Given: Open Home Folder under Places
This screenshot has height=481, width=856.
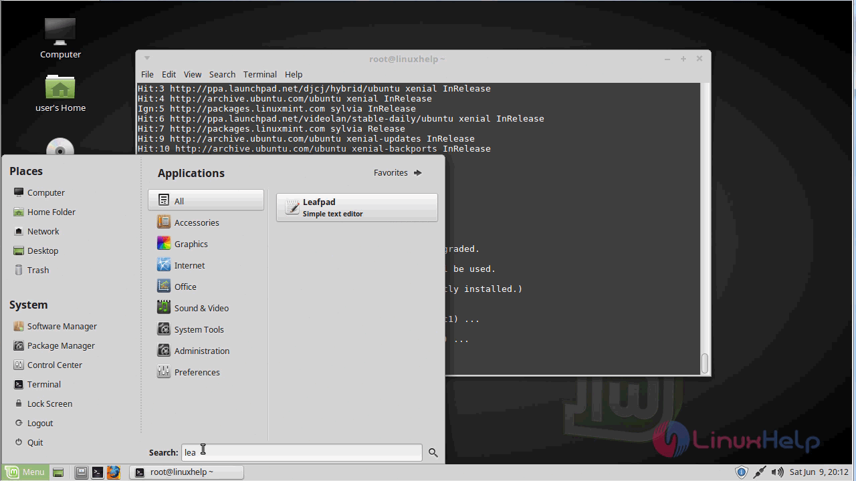Looking at the screenshot, I should [x=44, y=212].
